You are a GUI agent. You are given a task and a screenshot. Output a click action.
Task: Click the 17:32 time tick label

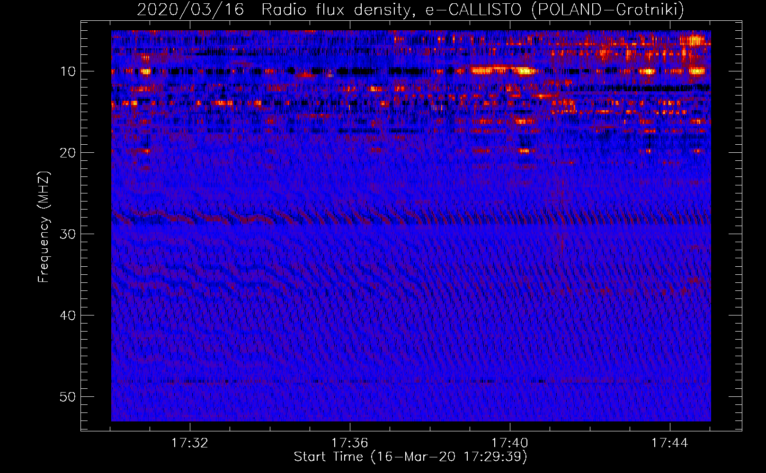190,443
